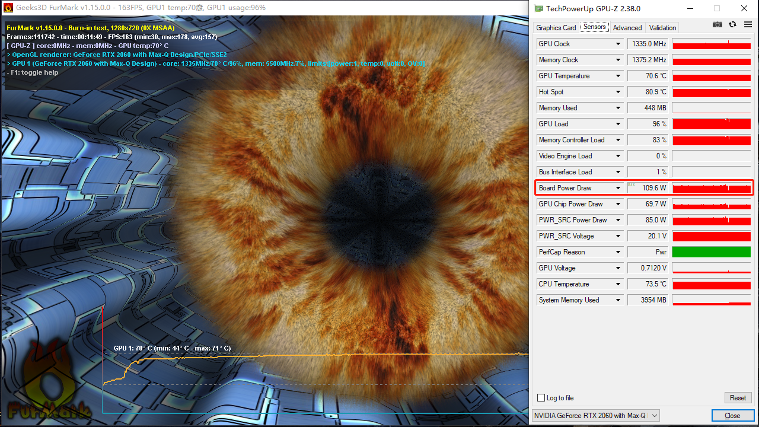Image resolution: width=759 pixels, height=427 pixels.
Task: Select the 69.7 W GPU Chip Power value
Action: click(648, 204)
